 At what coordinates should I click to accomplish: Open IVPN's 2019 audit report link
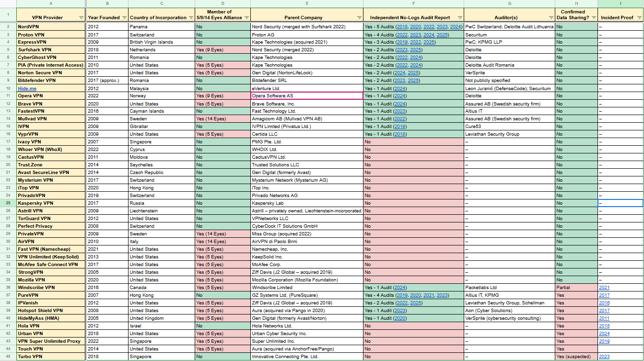point(399,127)
